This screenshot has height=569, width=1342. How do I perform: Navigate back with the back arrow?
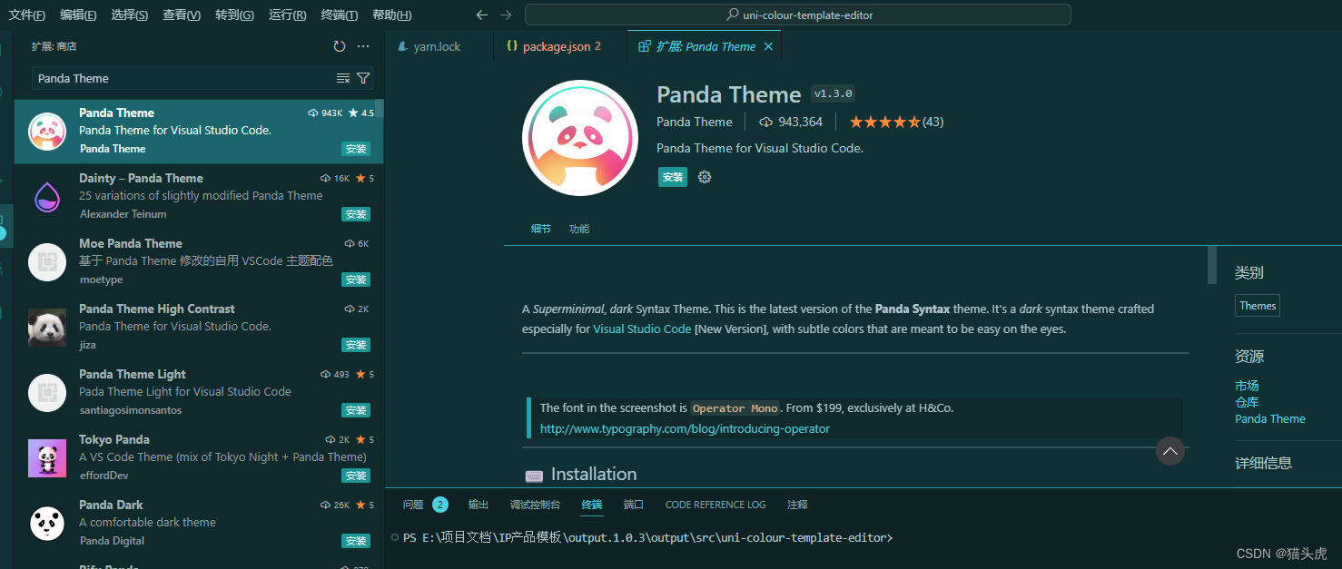(481, 15)
